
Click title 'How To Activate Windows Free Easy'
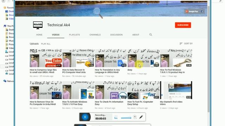tap(75, 103)
